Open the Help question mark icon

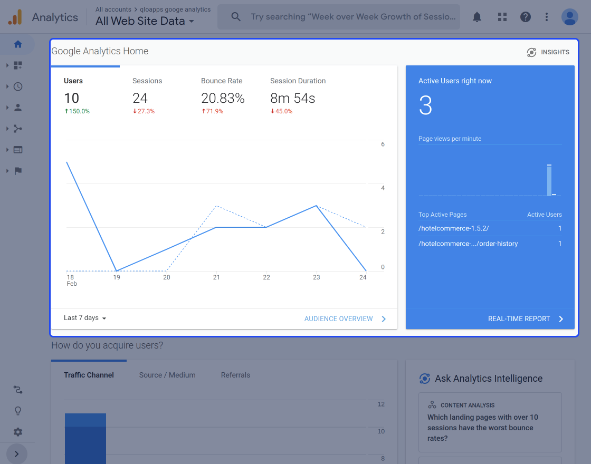[526, 17]
